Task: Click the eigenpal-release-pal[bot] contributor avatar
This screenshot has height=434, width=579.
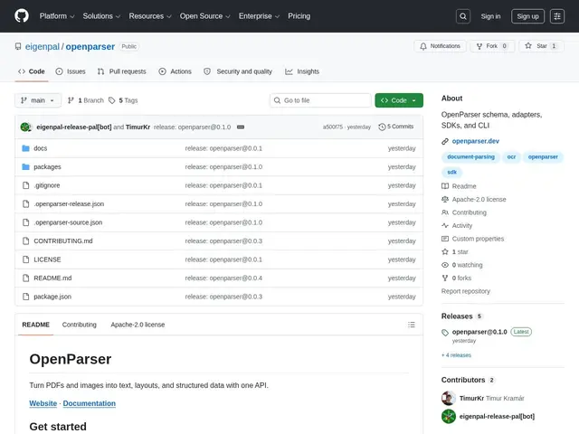Action: click(449, 417)
